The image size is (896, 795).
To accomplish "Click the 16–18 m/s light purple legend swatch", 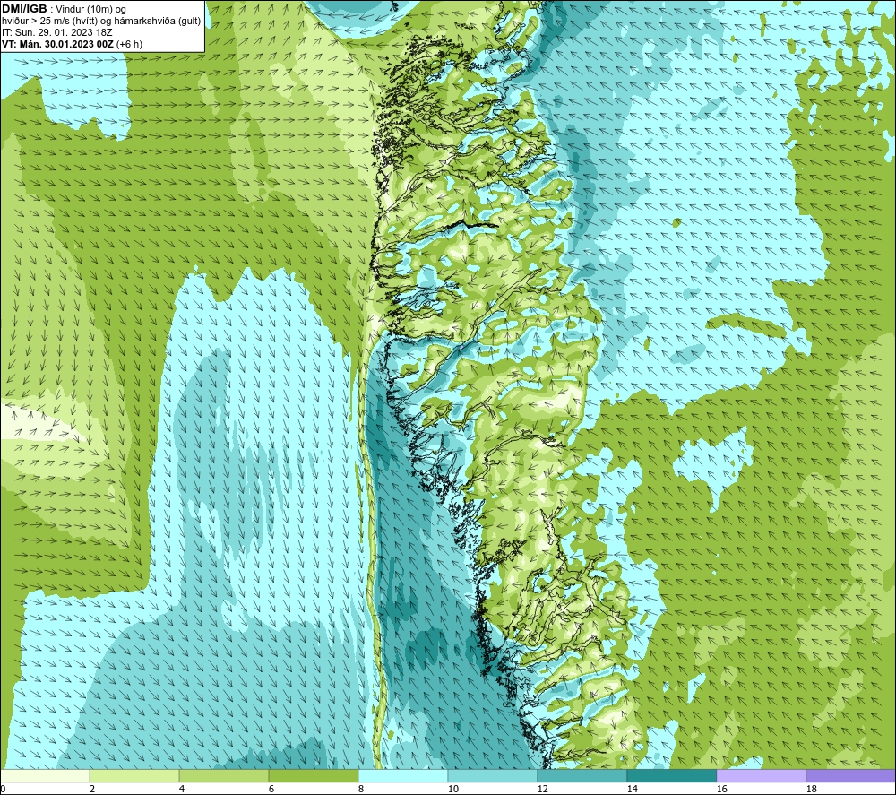I will pos(761,775).
